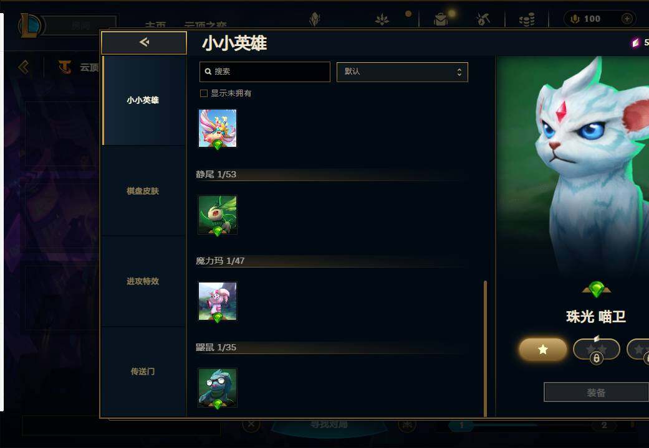Enable the 显示未拥有 checkbox
Screen dimensions: 649x448
(204, 93)
